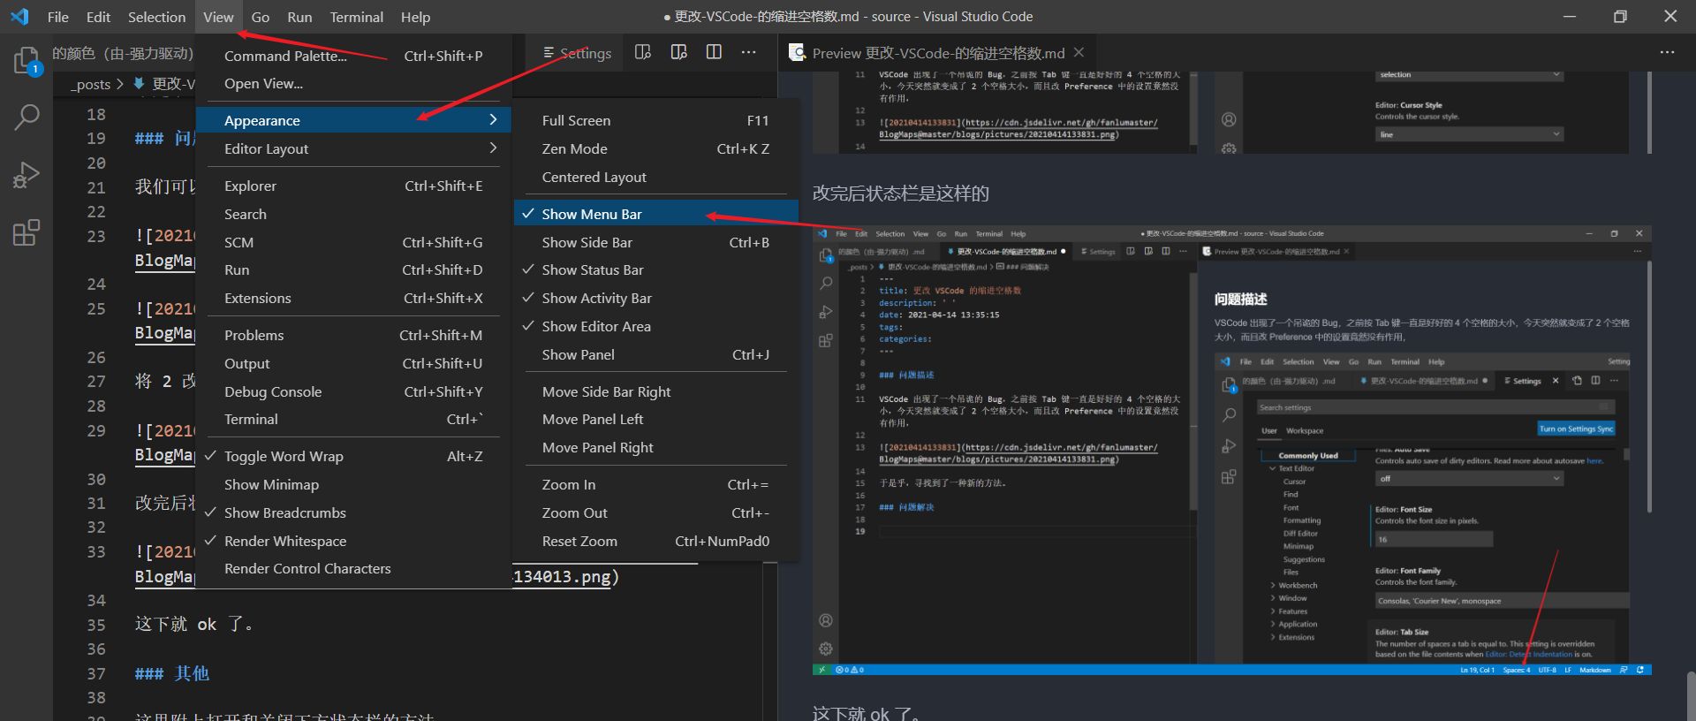Switch to the Settings editor tab

[576, 53]
